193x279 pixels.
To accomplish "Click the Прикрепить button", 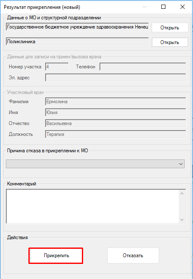I will (56, 256).
